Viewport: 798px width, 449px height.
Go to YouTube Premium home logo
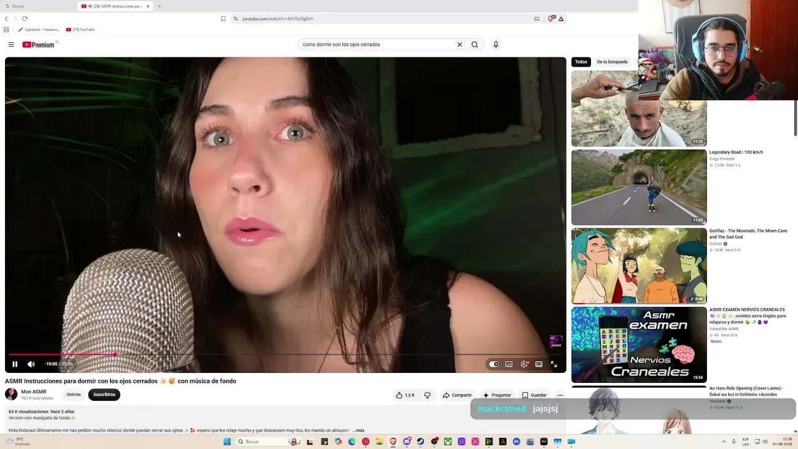click(39, 44)
